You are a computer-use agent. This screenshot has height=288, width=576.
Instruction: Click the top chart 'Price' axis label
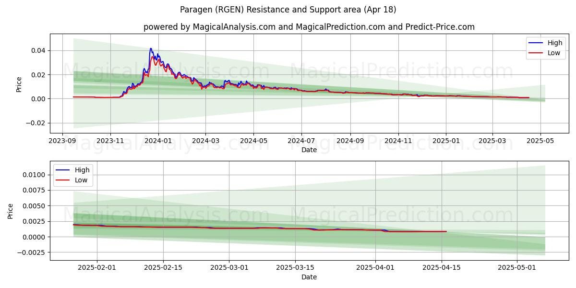pos(19,84)
